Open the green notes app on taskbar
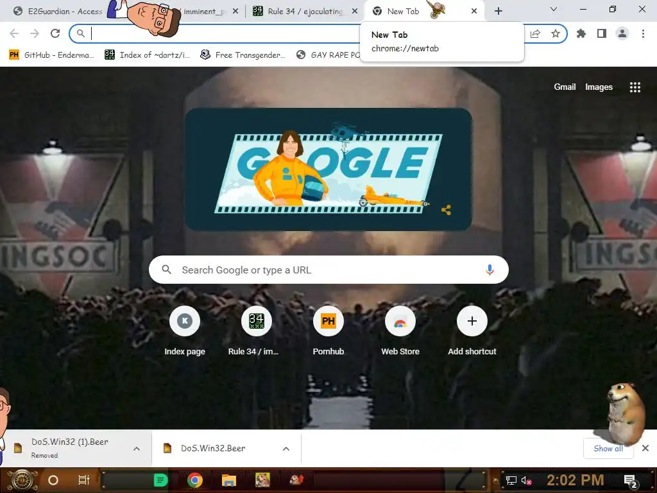This screenshot has height=493, width=657. point(160,480)
